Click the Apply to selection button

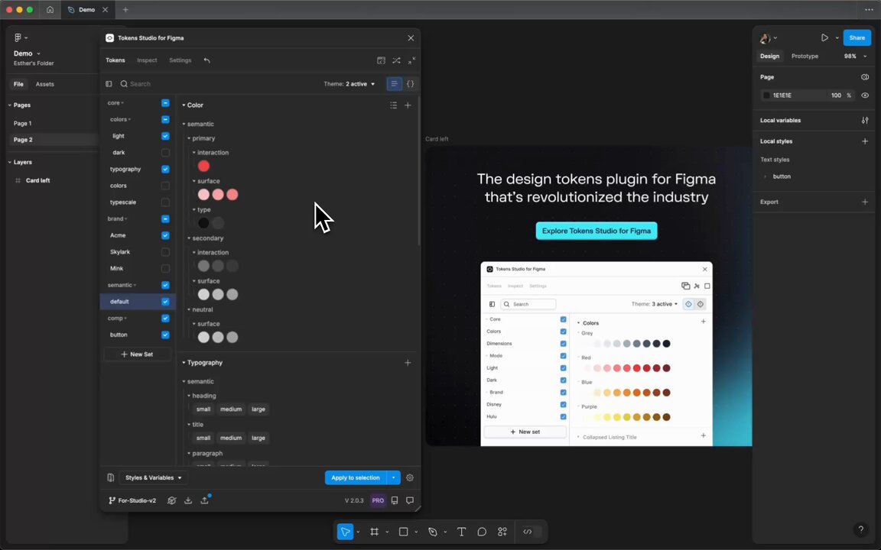coord(356,477)
